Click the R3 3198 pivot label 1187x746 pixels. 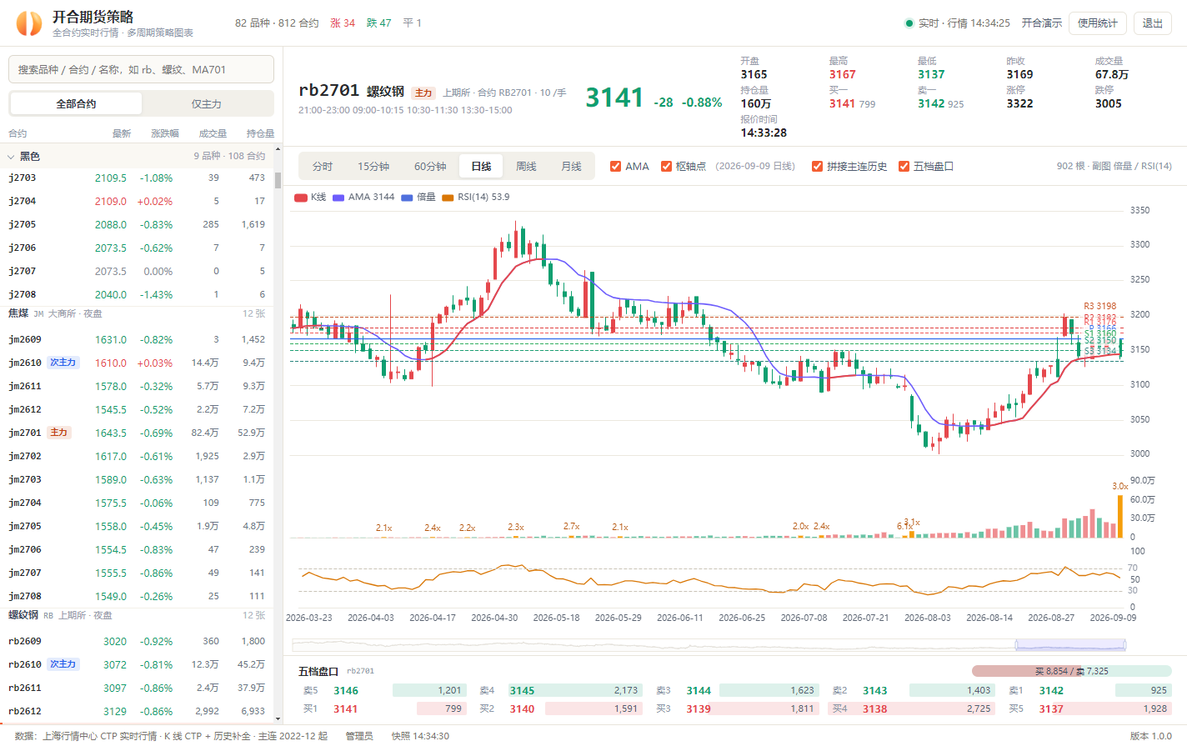1099,307
